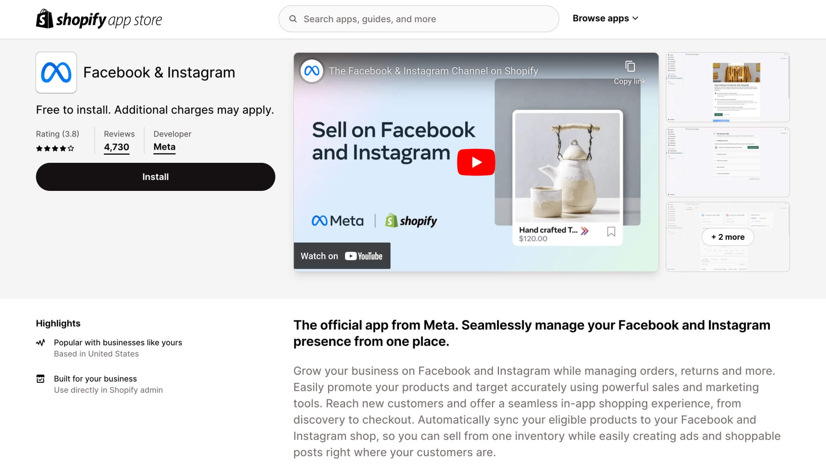
Task: Click the Watch on YouTube link
Action: [341, 255]
